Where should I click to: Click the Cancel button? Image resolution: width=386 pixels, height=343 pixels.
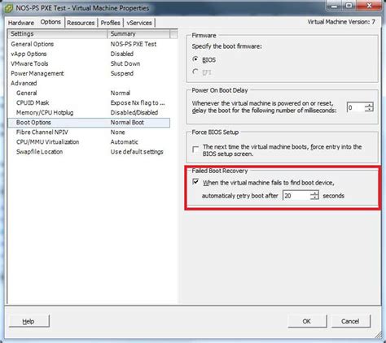click(x=350, y=321)
